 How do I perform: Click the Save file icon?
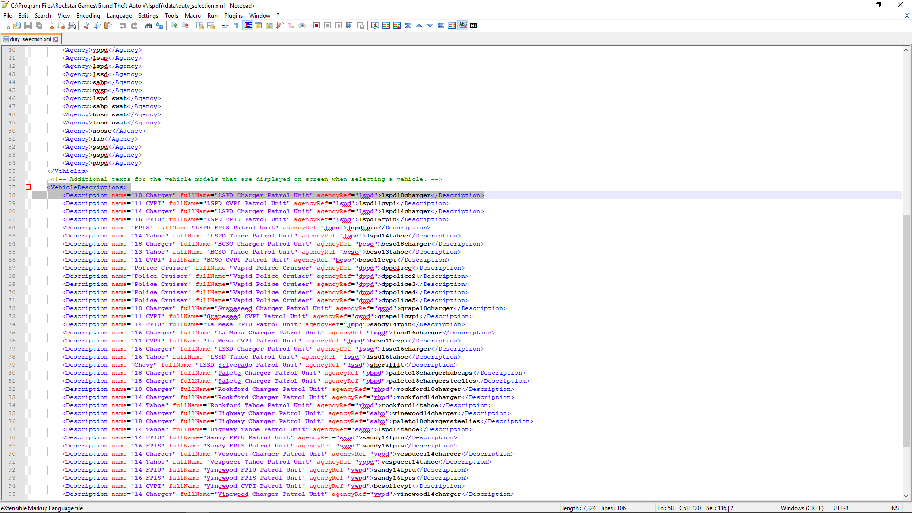pyautogui.click(x=28, y=26)
